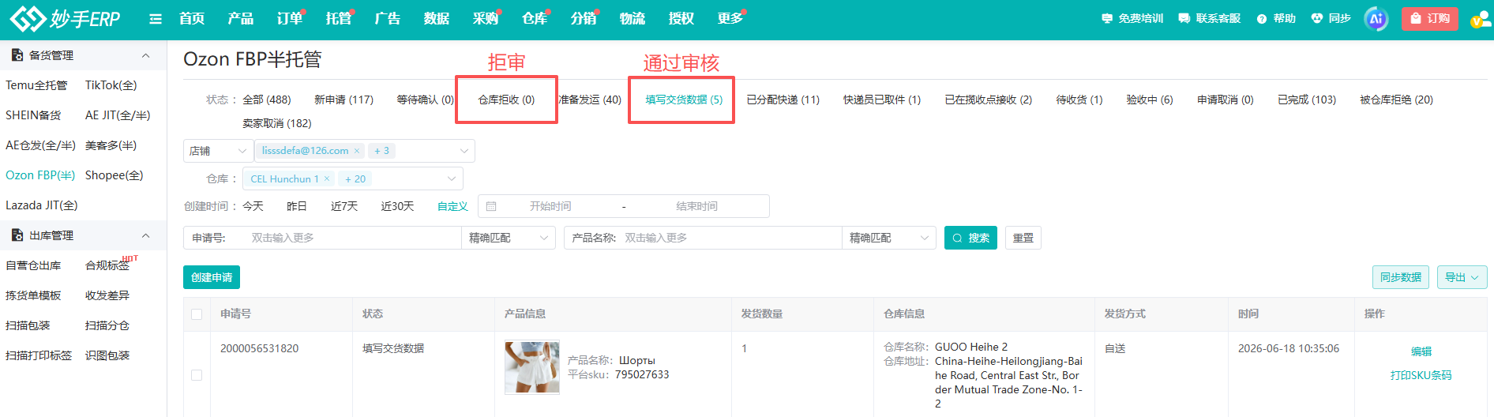
Task: Open the user avatar icon
Action: coord(1480,19)
